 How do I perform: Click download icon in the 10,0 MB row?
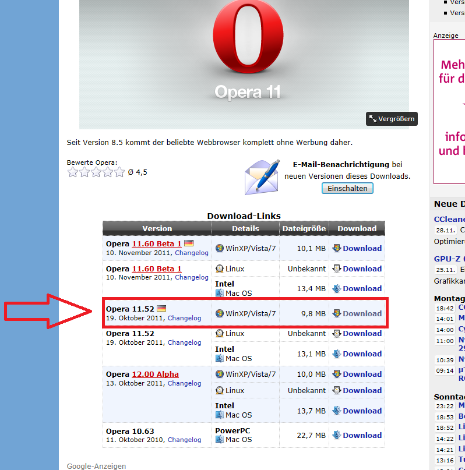(337, 374)
